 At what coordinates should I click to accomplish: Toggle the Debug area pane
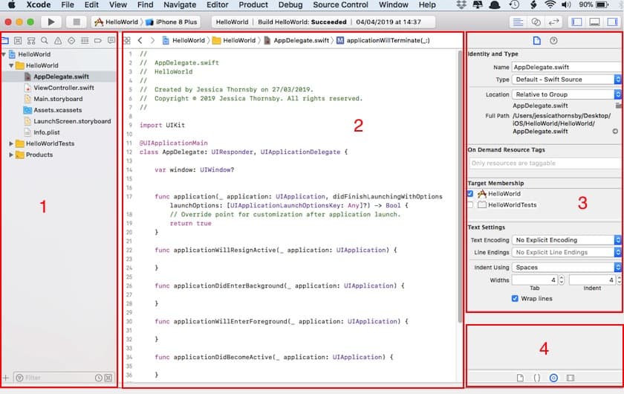pyautogui.click(x=594, y=22)
